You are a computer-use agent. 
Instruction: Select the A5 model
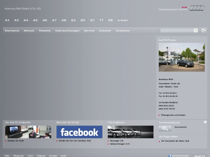pos(35,20)
